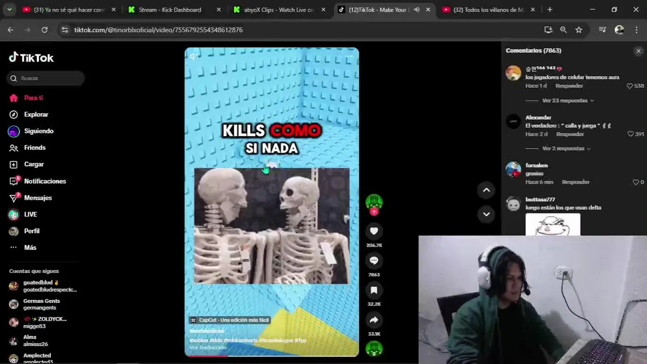
Task: Click the #roblox hashtag in the caption
Action: [x=199, y=340]
